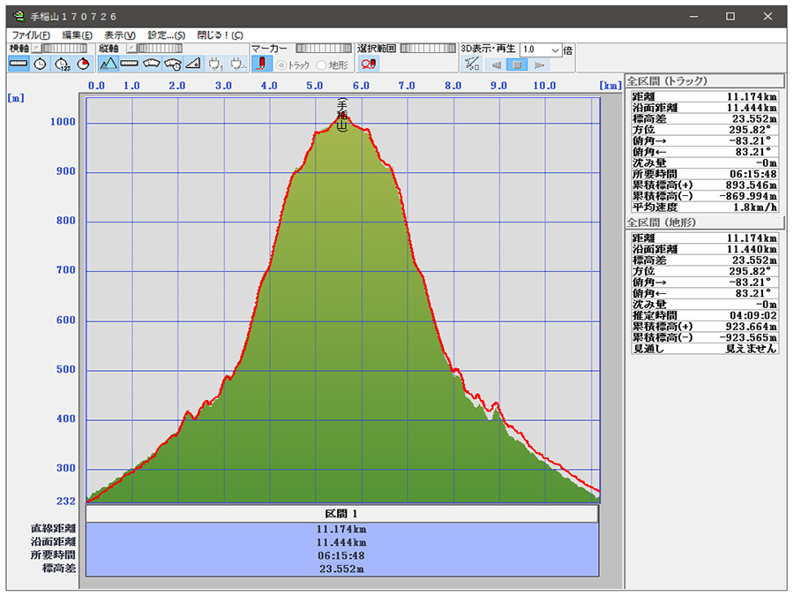Open the playback speed 1.0 dropdown
This screenshot has width=794, height=596.
(555, 49)
